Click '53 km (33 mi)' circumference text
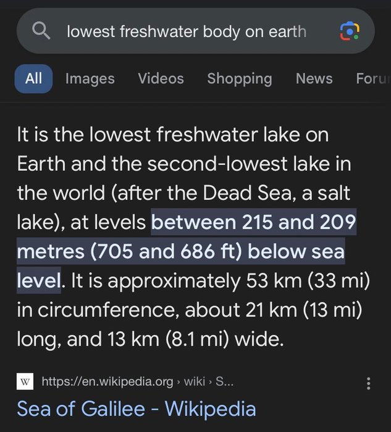Screen dimensions: 391x432 pos(308,281)
